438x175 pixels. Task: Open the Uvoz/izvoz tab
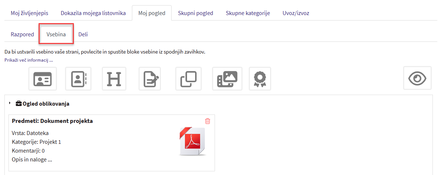[x=295, y=13]
